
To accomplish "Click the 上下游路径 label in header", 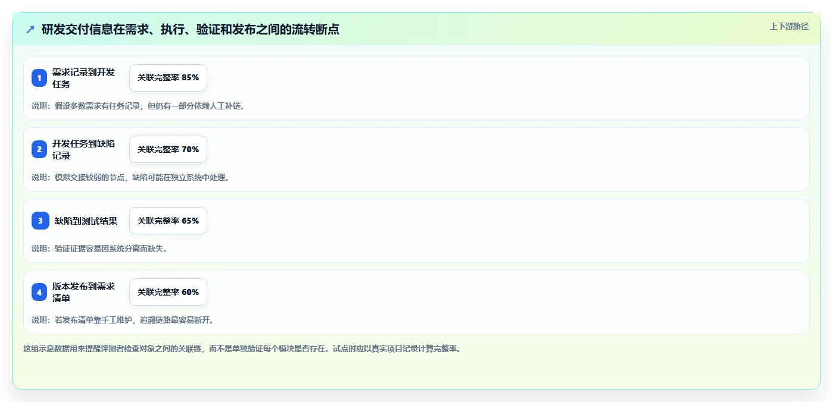I will pyautogui.click(x=789, y=26).
